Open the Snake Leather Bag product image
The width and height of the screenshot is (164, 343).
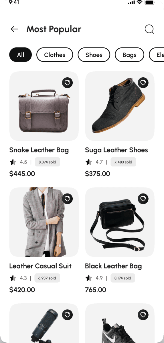(44, 106)
